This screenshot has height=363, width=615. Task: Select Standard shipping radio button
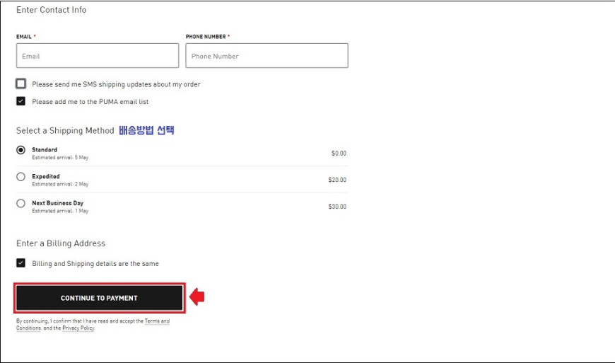pyautogui.click(x=20, y=150)
